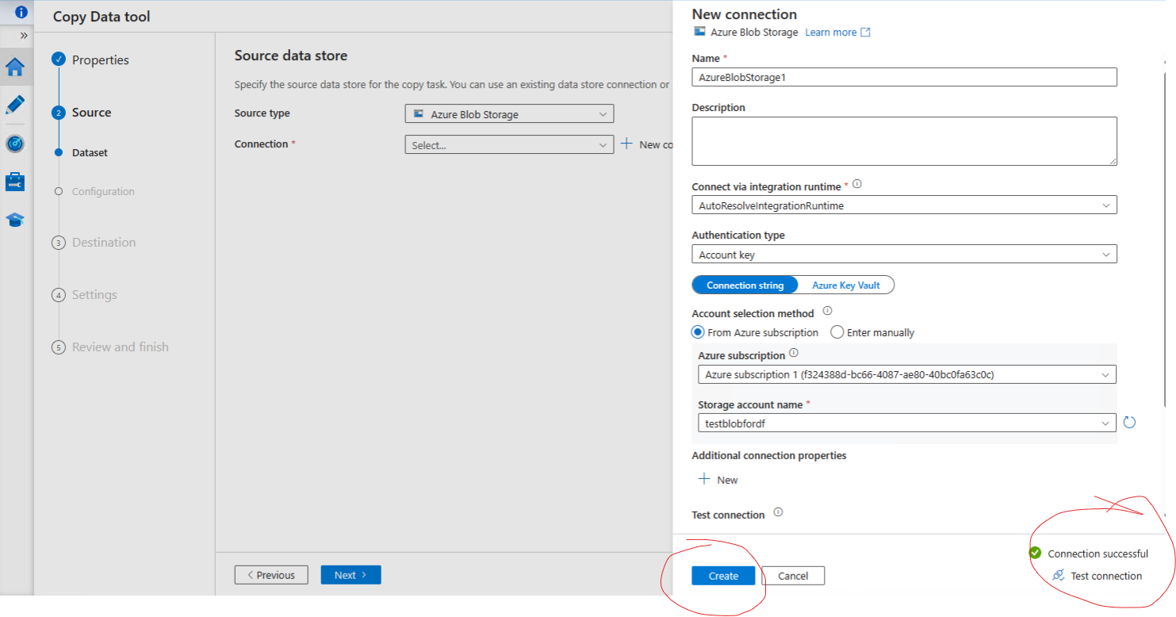Image resolution: width=1176 pixels, height=617 pixels.
Task: Select Dataset sub-step
Action: tap(90, 152)
